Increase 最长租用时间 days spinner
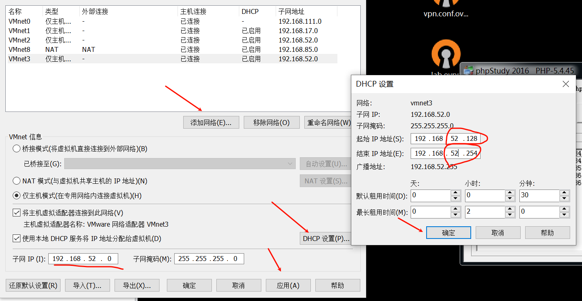This screenshot has width=582, height=301. pos(456,209)
